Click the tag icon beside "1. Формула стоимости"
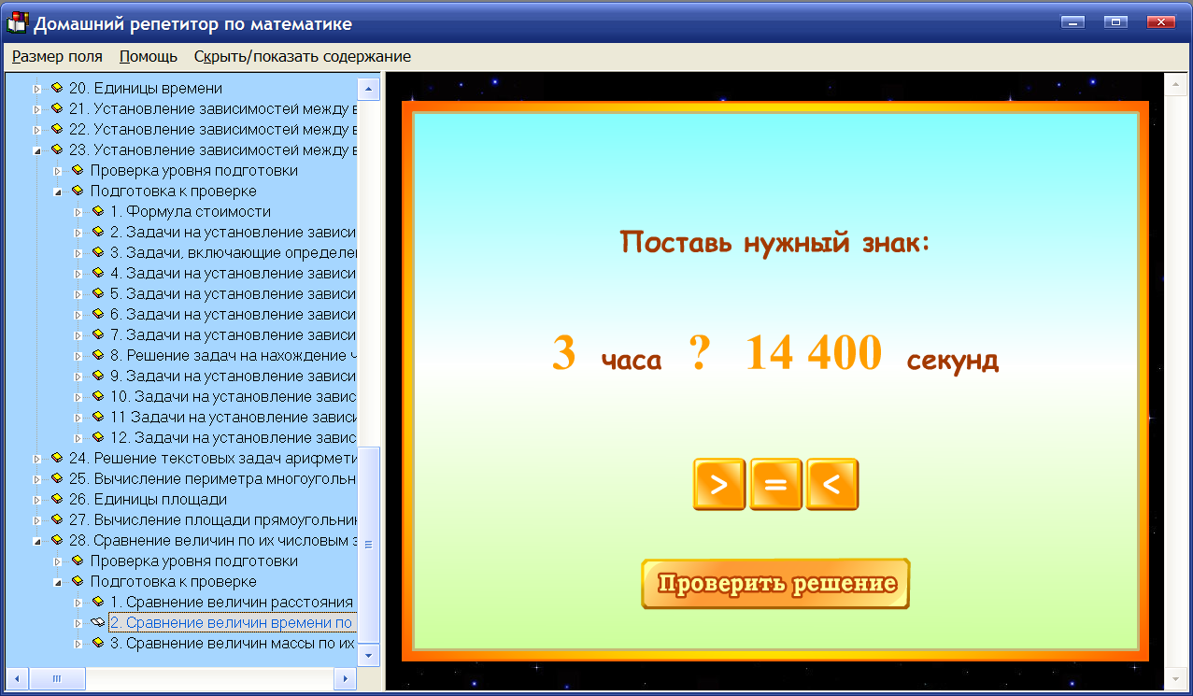This screenshot has height=696, width=1193. (99, 211)
